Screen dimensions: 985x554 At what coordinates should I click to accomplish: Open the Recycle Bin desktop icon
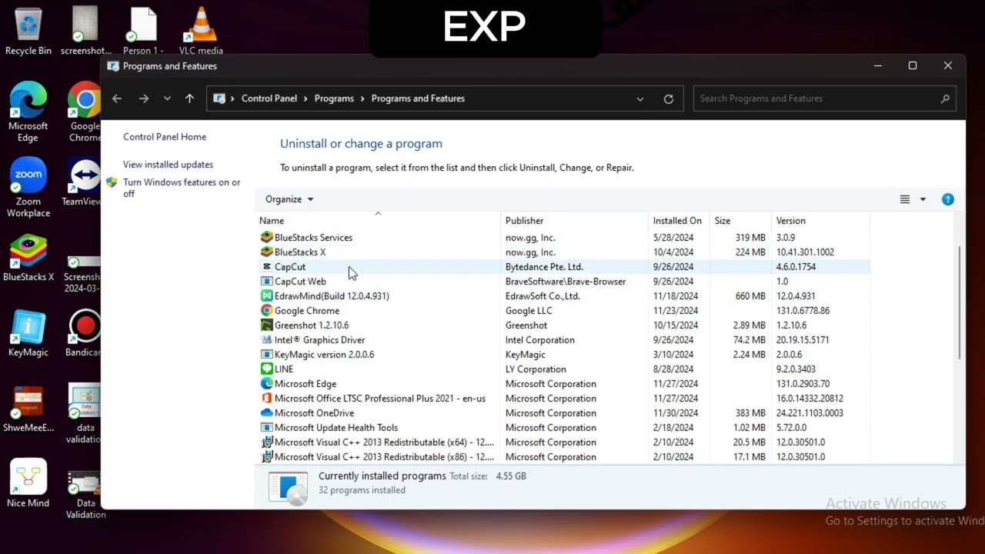coord(28,32)
